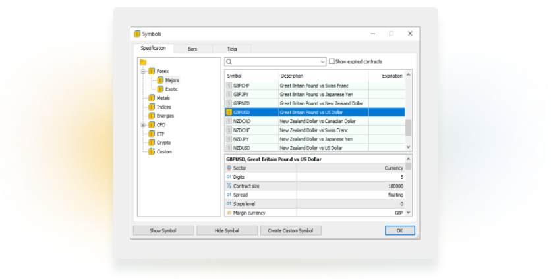Click the Custom symbols folder icon
Screen dimensions: 551x279
[x=151, y=151]
